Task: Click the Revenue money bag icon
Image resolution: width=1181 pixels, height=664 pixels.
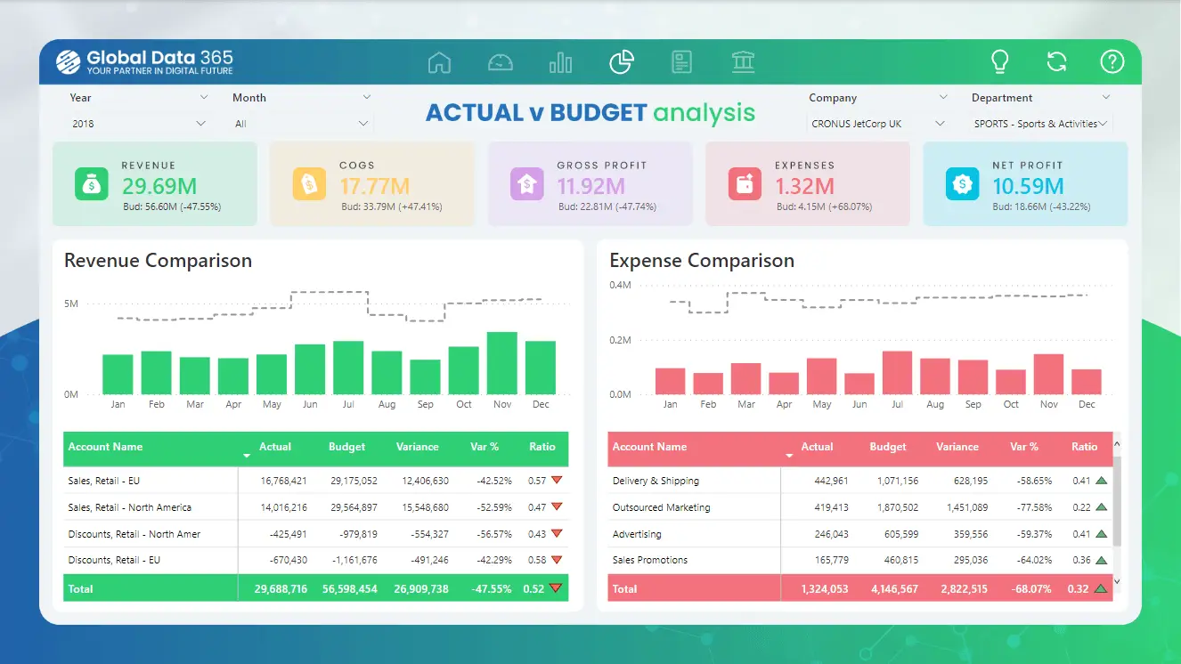Action: pyautogui.click(x=90, y=184)
